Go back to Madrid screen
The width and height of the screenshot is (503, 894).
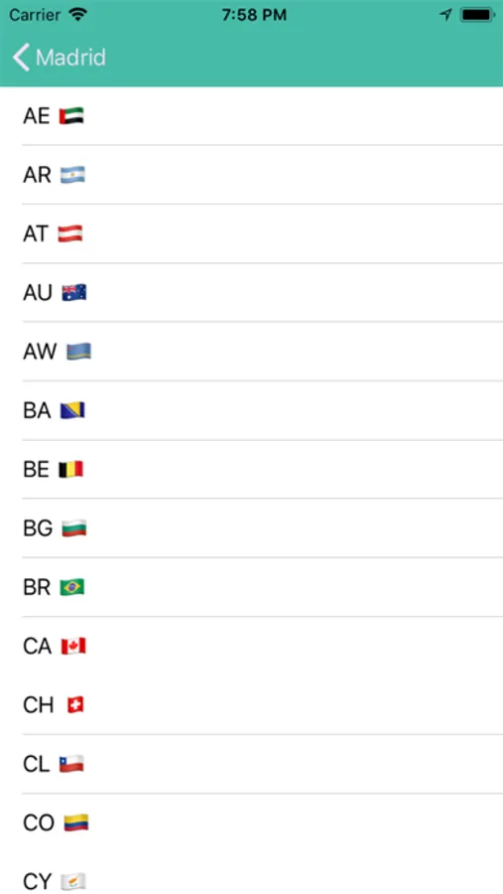[x=60, y=58]
